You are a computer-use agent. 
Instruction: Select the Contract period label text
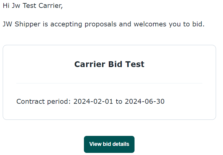(x=44, y=102)
